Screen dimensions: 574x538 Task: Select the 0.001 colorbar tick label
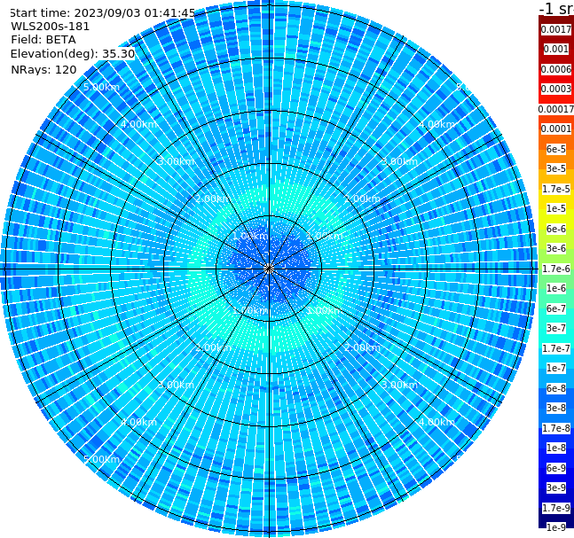point(556,49)
